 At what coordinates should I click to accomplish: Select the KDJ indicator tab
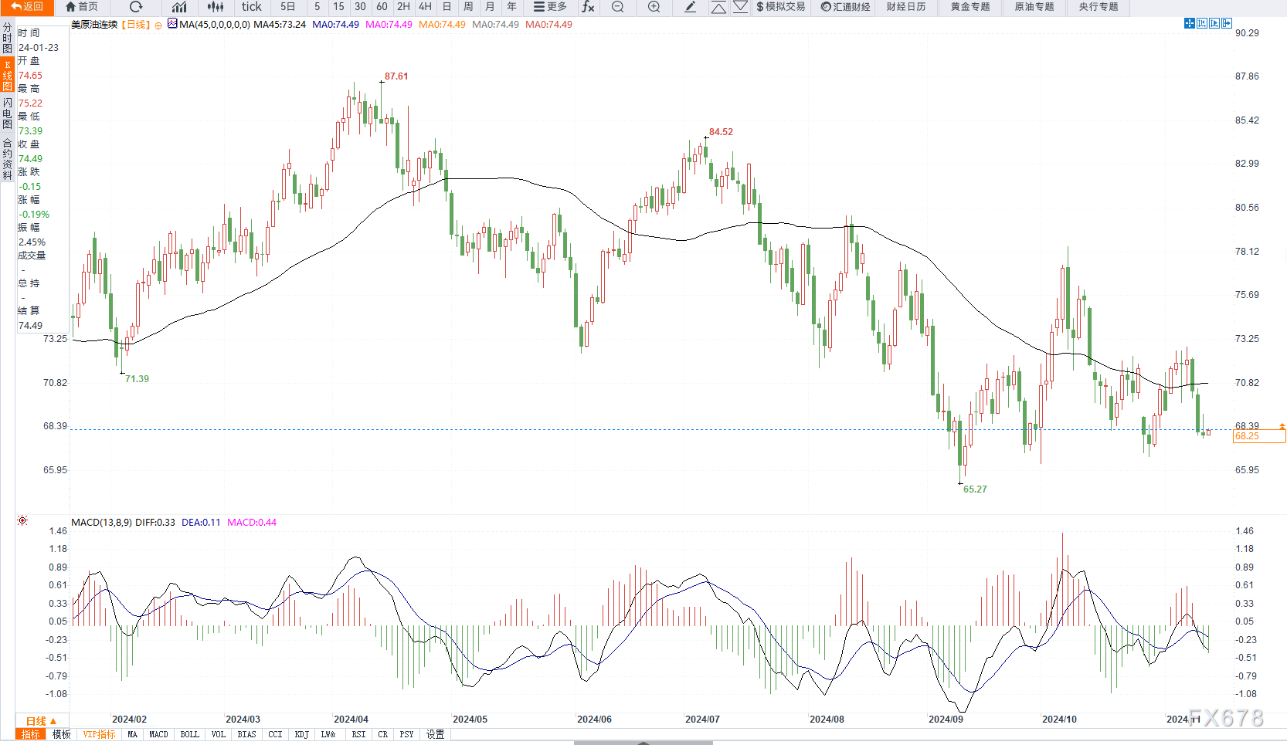click(301, 735)
